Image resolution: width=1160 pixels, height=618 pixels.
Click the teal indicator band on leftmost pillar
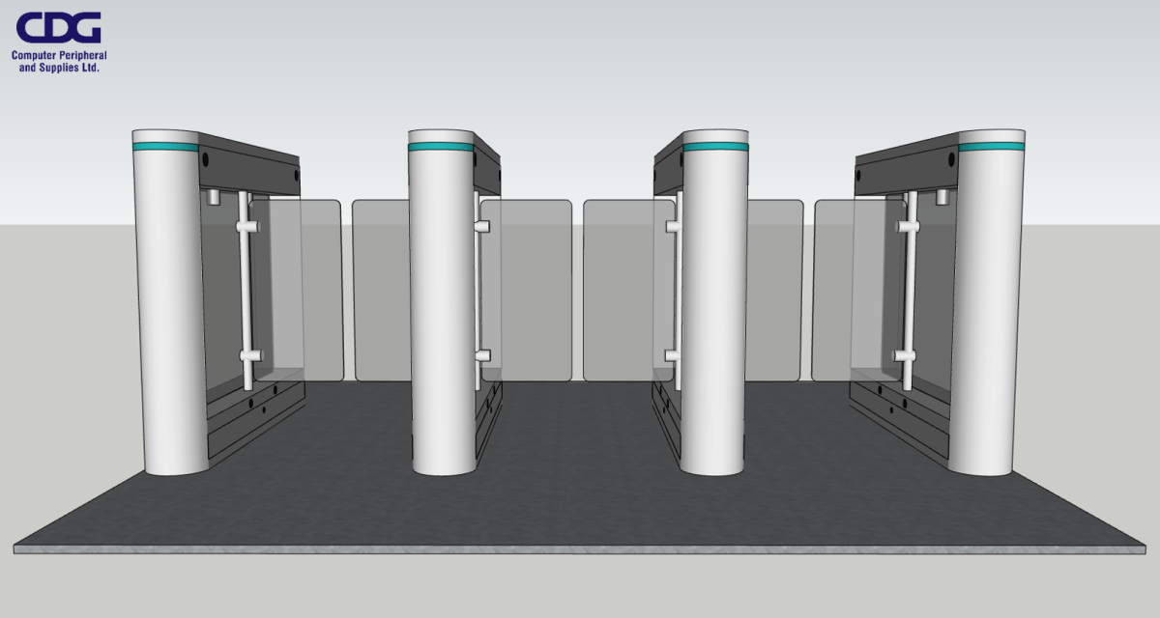(x=166, y=145)
